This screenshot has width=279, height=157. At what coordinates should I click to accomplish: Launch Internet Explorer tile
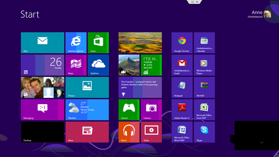tap(76, 43)
